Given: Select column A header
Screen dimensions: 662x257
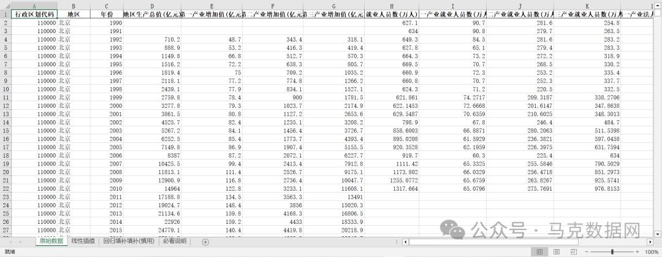Looking at the screenshot, I should tap(34, 6).
